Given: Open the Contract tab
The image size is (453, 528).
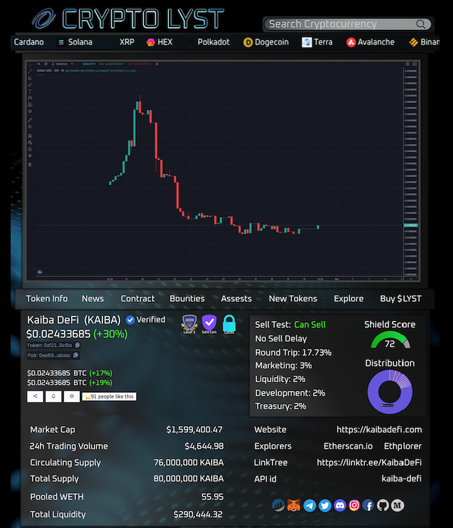Looking at the screenshot, I should pos(138,299).
